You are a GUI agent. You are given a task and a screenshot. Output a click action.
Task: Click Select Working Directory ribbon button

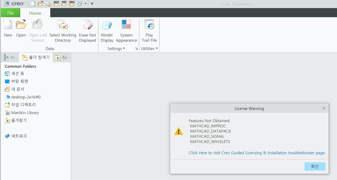(x=63, y=31)
